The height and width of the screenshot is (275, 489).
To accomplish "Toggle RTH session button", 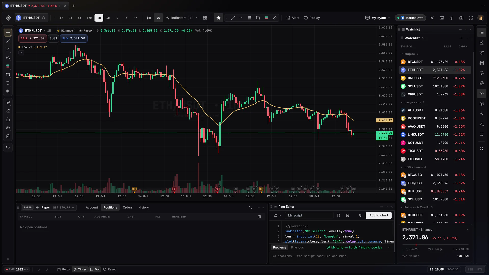I will [480, 269].
